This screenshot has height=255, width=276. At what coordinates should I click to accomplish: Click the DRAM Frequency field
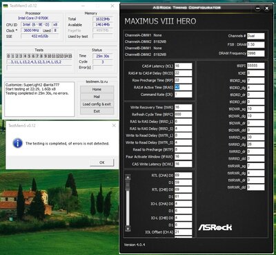point(256,53)
